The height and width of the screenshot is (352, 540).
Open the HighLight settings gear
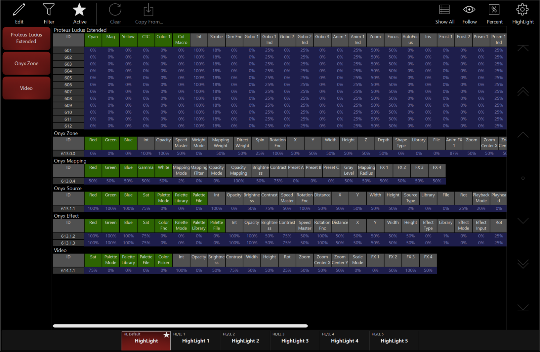pos(522,10)
